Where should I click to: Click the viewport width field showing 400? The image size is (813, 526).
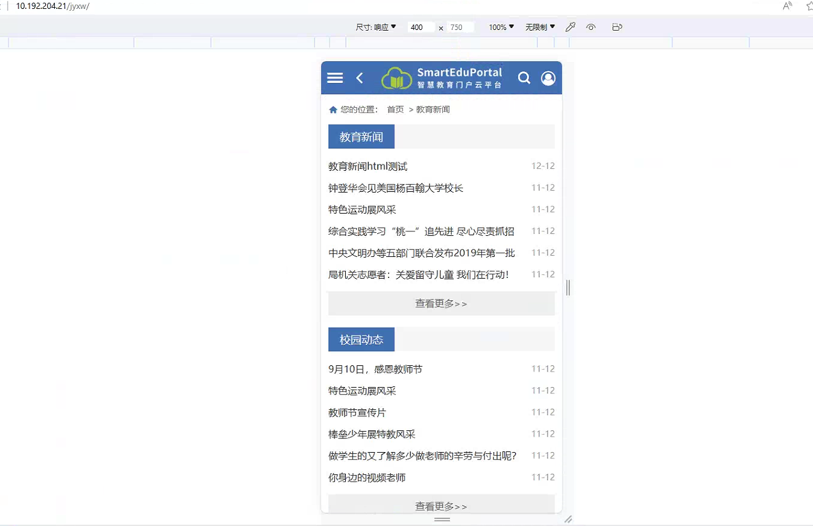(x=421, y=27)
